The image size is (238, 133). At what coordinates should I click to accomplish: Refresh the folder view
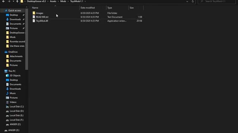pos(193,1)
